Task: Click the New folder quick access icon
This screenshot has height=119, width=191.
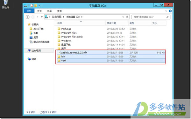Action: (x=36, y=6)
